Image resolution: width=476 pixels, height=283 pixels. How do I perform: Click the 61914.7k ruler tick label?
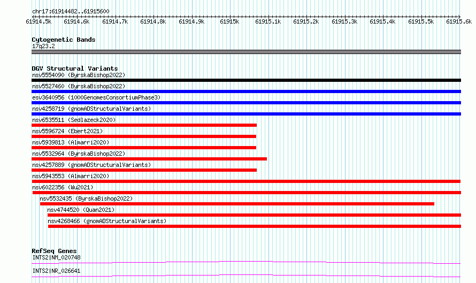tap(115, 21)
